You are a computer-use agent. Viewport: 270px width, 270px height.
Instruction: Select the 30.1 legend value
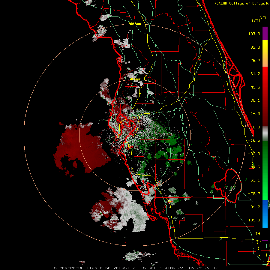click(x=255, y=100)
